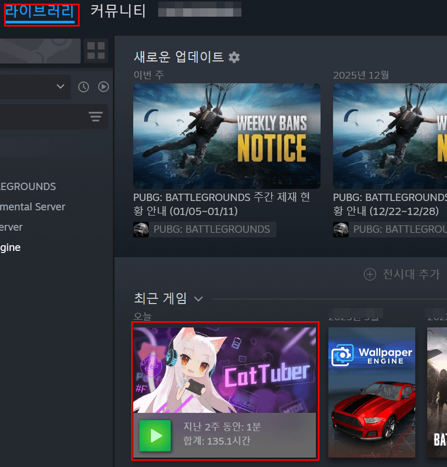
Task: Expand the library category dropdown chevron
Action: pos(60,86)
